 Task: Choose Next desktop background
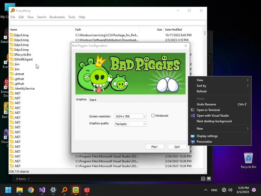pyautogui.click(x=220, y=121)
